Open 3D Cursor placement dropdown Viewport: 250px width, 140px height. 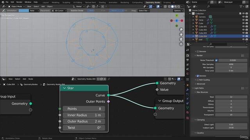coord(59,10)
